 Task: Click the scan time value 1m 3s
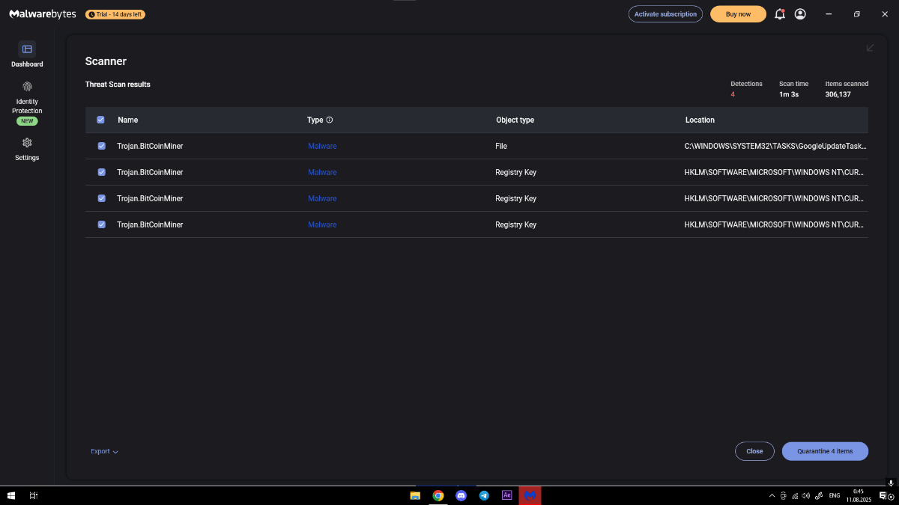(789, 94)
